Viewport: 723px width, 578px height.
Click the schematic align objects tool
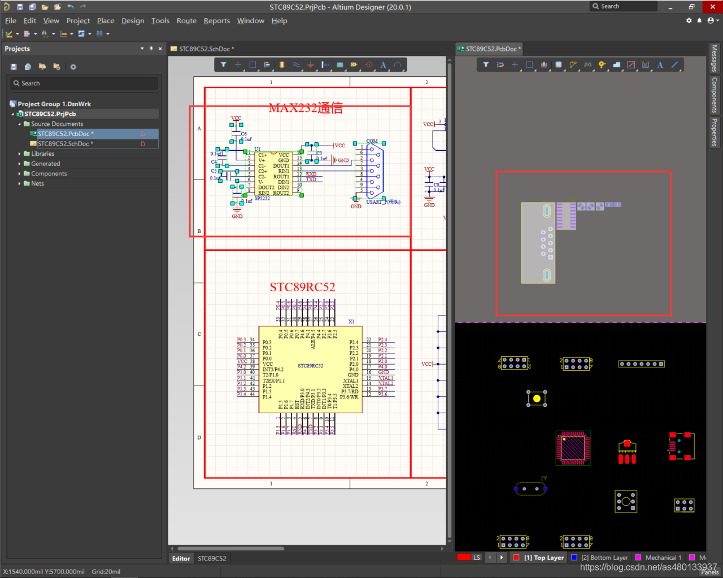(x=267, y=65)
